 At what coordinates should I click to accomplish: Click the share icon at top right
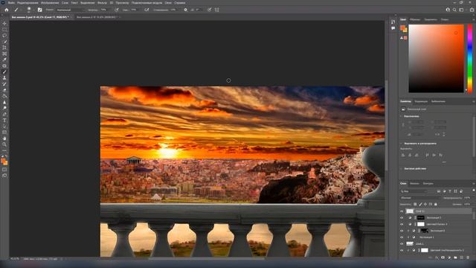[x=472, y=10]
